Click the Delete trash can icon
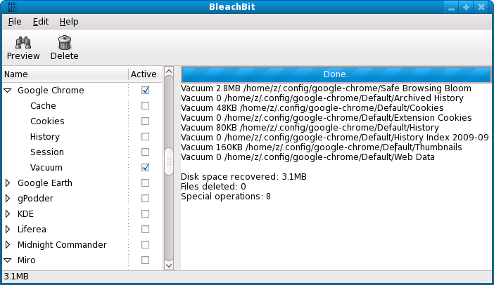 click(x=64, y=43)
